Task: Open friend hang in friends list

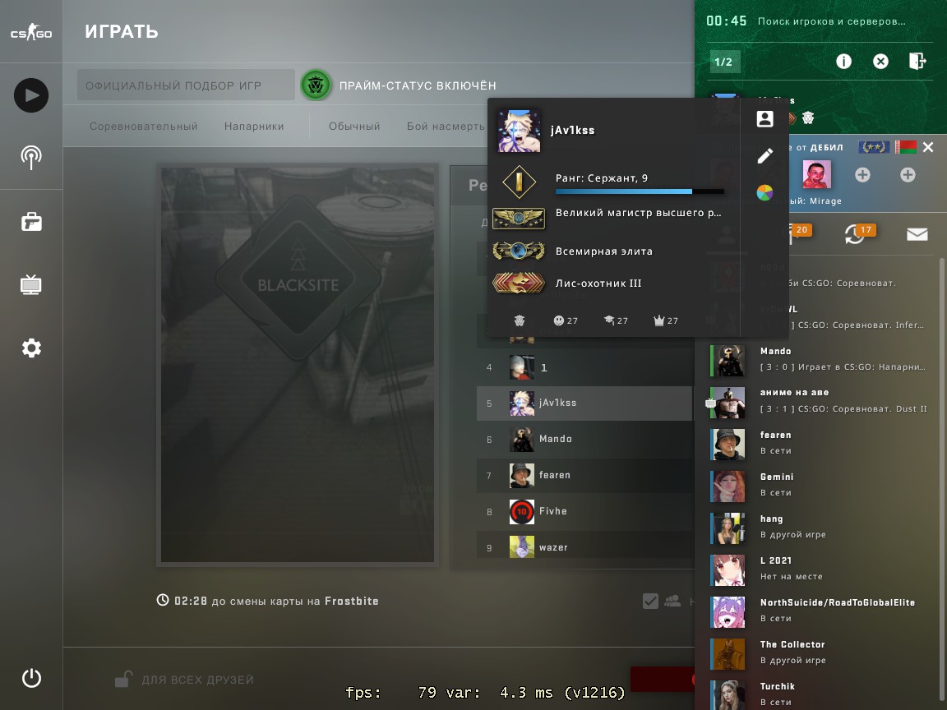Action: click(820, 527)
